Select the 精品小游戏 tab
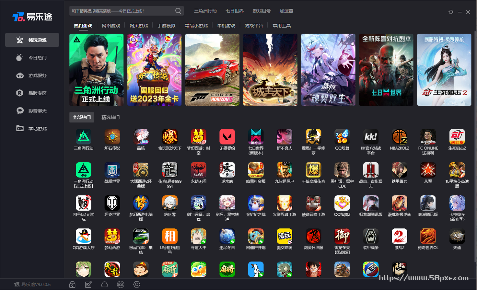This screenshot has width=477, height=290. click(x=196, y=26)
